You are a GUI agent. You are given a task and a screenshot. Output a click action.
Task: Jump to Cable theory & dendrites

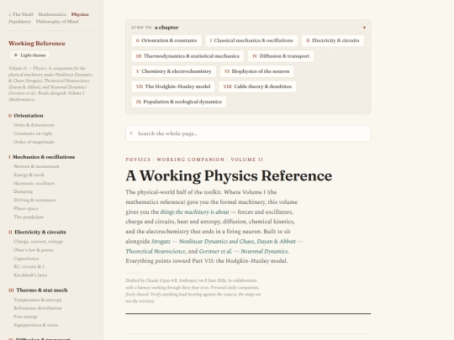257,86
